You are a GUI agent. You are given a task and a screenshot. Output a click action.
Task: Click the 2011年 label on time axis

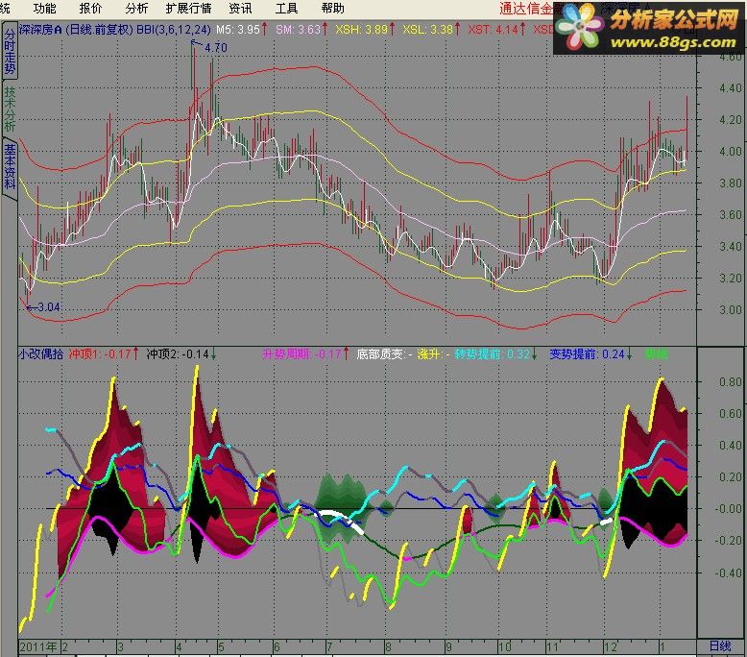(x=38, y=647)
